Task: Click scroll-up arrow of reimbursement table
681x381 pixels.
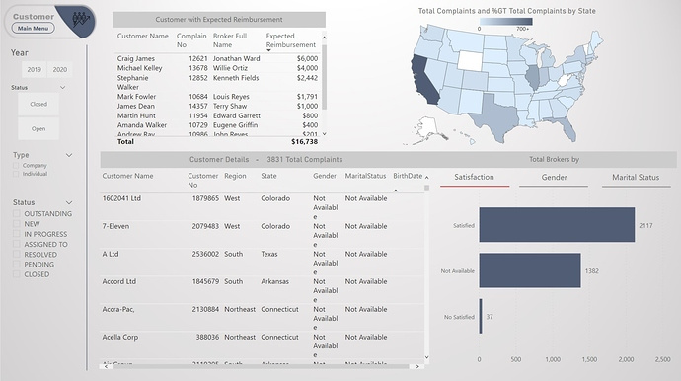Action: click(x=324, y=38)
